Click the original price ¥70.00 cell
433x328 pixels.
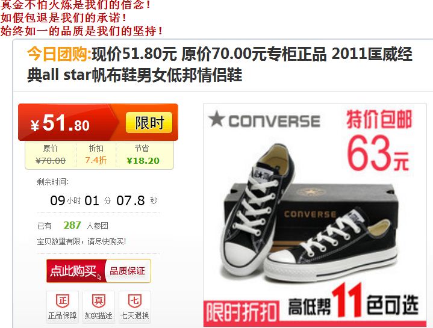51,155
